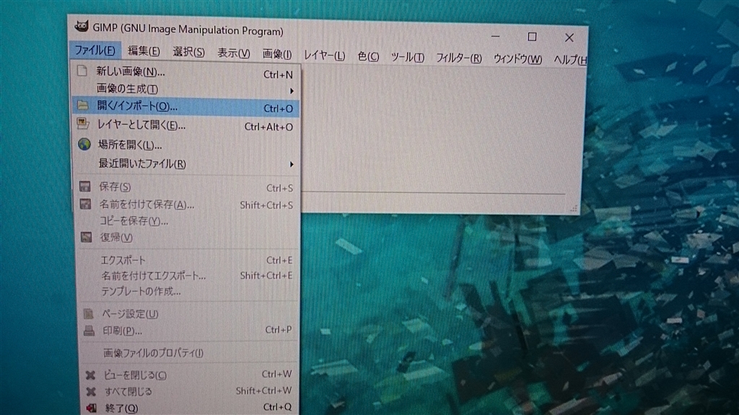
Task: Open the 選択(S) menu
Action: click(x=188, y=52)
